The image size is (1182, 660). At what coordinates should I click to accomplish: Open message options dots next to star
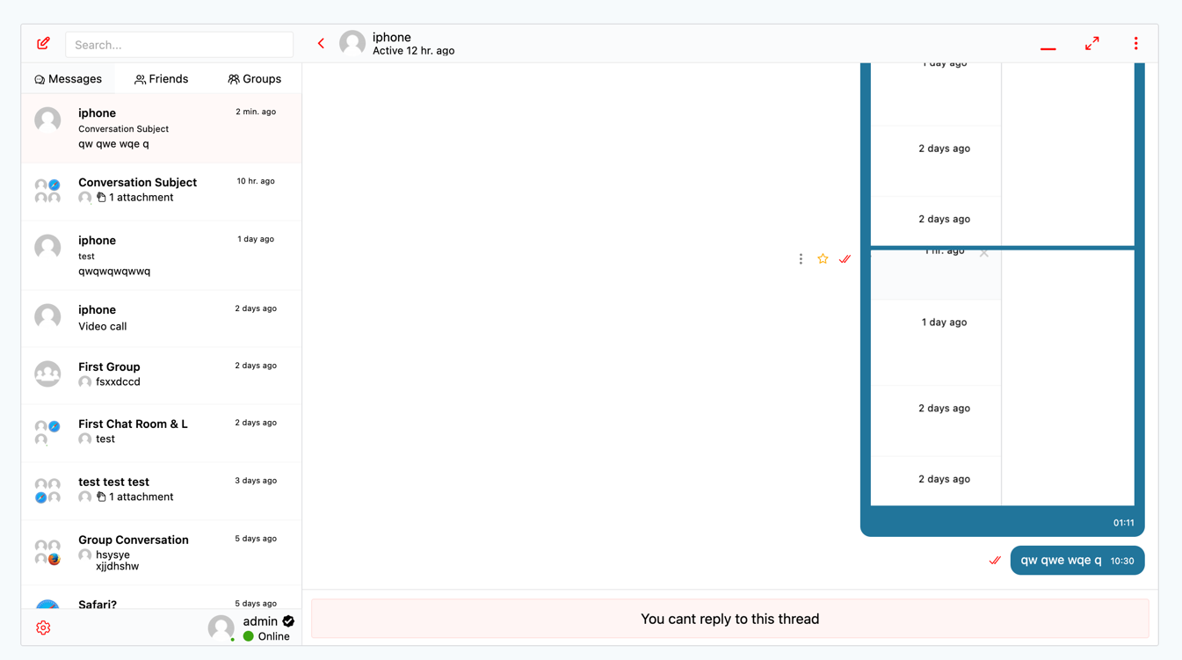click(x=801, y=258)
